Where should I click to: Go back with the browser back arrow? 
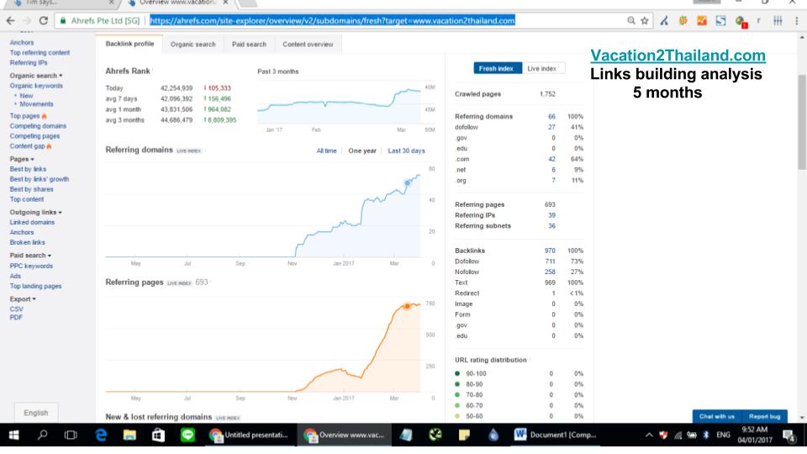[x=10, y=21]
